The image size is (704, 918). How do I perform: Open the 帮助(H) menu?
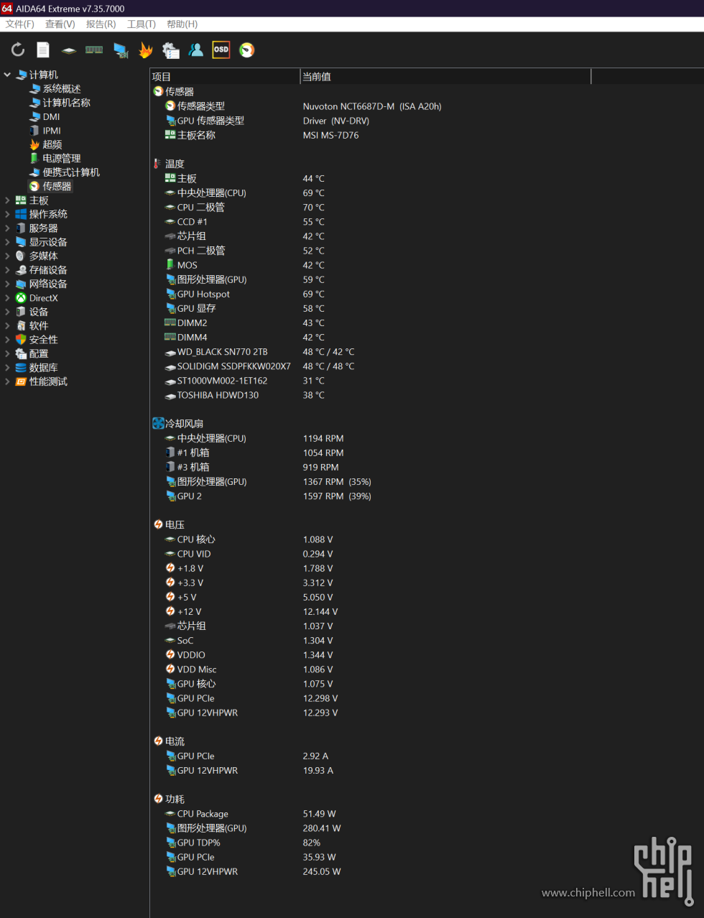point(182,24)
